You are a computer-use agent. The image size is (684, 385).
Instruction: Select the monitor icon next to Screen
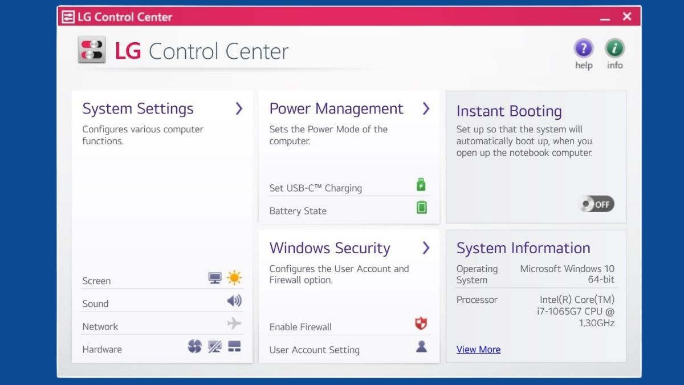(x=215, y=278)
